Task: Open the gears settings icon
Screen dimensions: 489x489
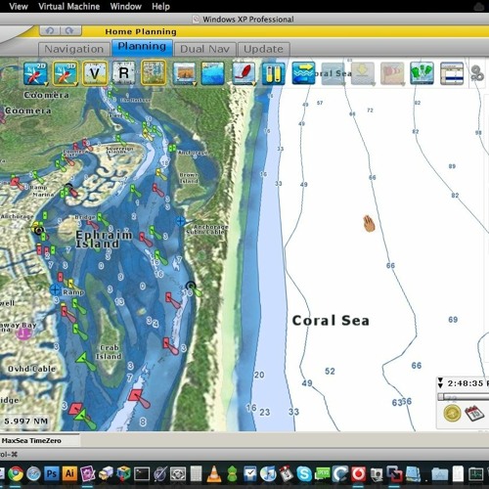Action: (477, 73)
